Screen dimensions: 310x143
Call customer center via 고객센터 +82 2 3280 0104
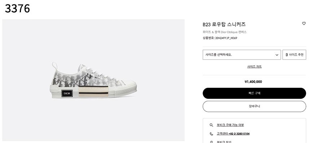[233, 134]
